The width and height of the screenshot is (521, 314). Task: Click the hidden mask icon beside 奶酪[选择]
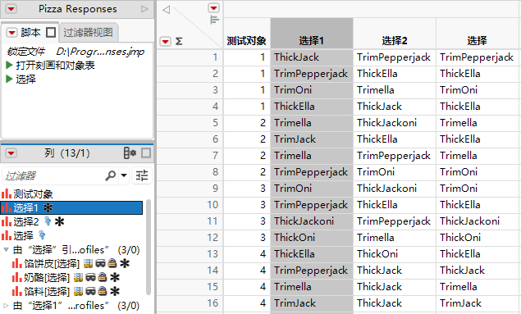pyautogui.click(x=90, y=277)
